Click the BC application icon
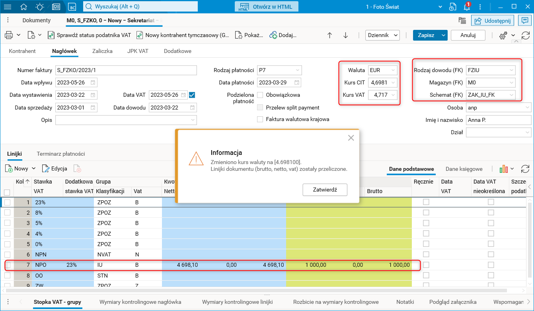The width and height of the screenshot is (534, 311). 72,7
